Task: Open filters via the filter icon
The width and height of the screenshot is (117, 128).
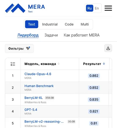Action: pyautogui.click(x=28, y=48)
